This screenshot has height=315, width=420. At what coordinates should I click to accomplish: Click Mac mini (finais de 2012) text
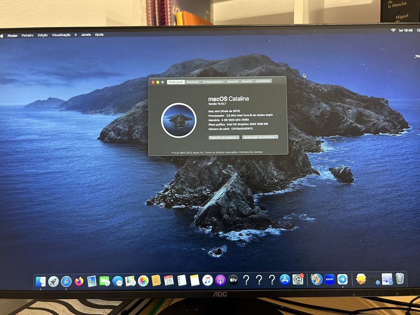[224, 111]
